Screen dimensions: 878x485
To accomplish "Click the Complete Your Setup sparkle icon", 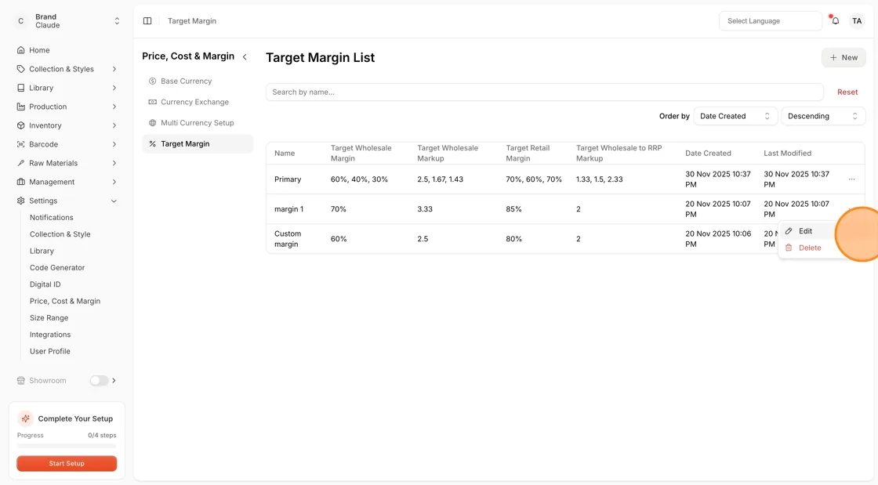I will (x=25, y=418).
